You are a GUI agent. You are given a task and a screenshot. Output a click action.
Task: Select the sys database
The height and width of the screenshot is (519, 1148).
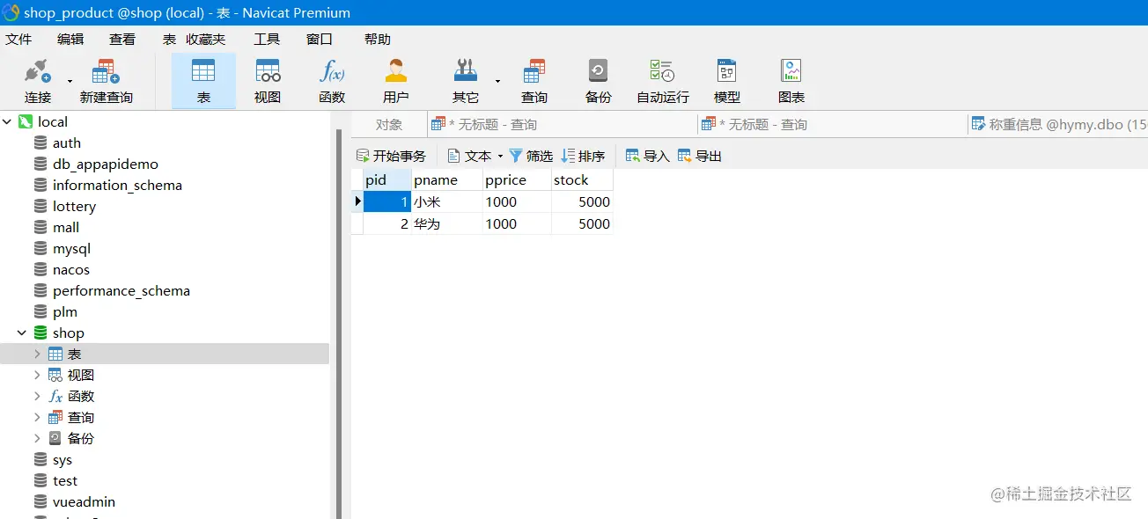pyautogui.click(x=62, y=459)
